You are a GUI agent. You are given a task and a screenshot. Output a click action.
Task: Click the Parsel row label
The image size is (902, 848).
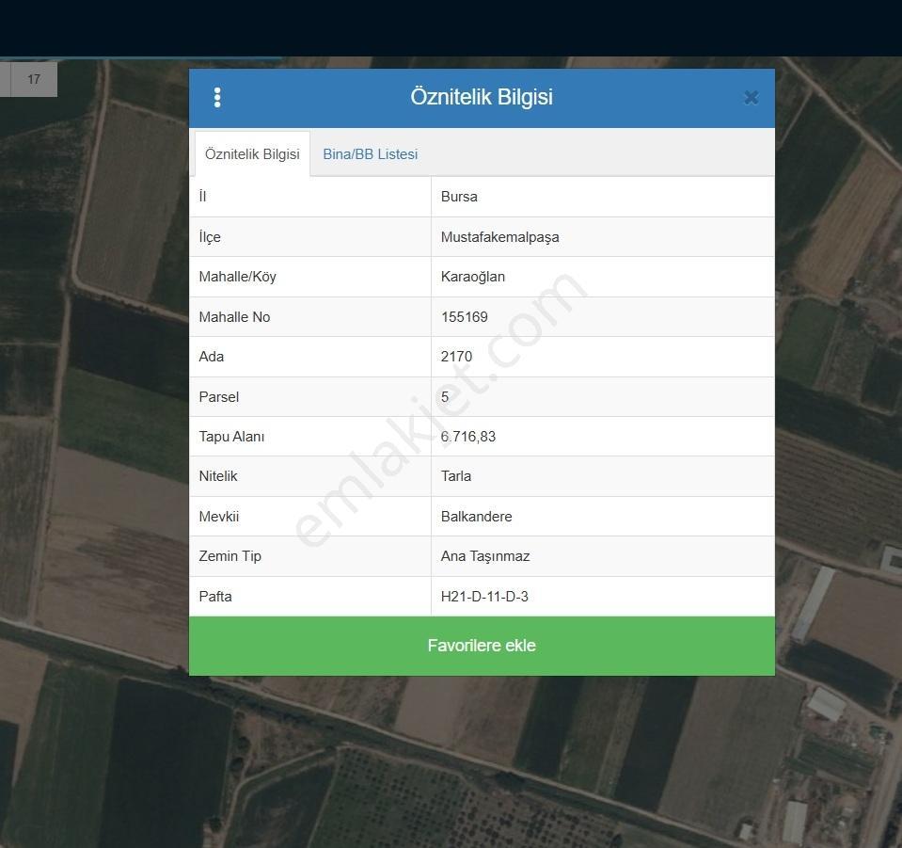[x=218, y=397]
